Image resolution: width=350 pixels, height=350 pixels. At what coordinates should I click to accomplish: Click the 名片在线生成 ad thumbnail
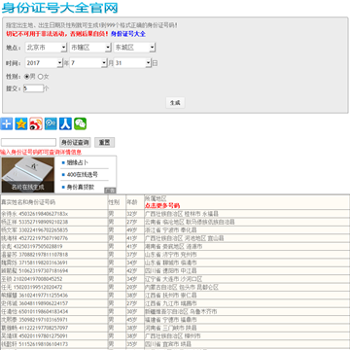(28, 175)
